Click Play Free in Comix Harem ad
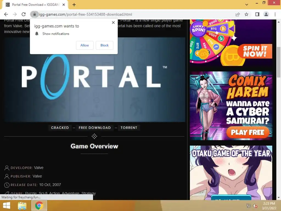Image resolution: width=281 pixels, height=211 pixels. coord(248,132)
